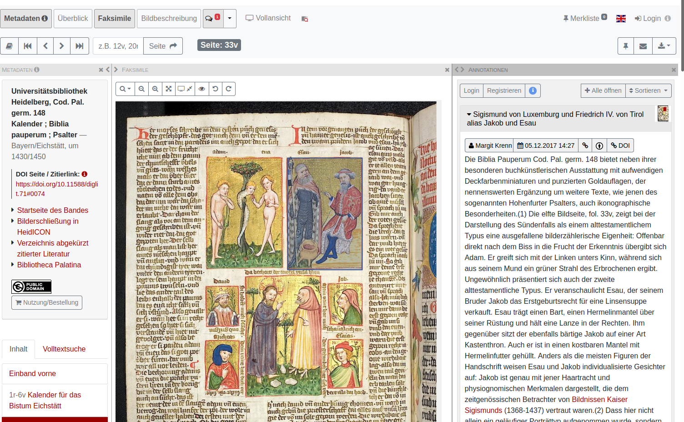Jump to the last page
684x422 pixels.
[x=80, y=46]
